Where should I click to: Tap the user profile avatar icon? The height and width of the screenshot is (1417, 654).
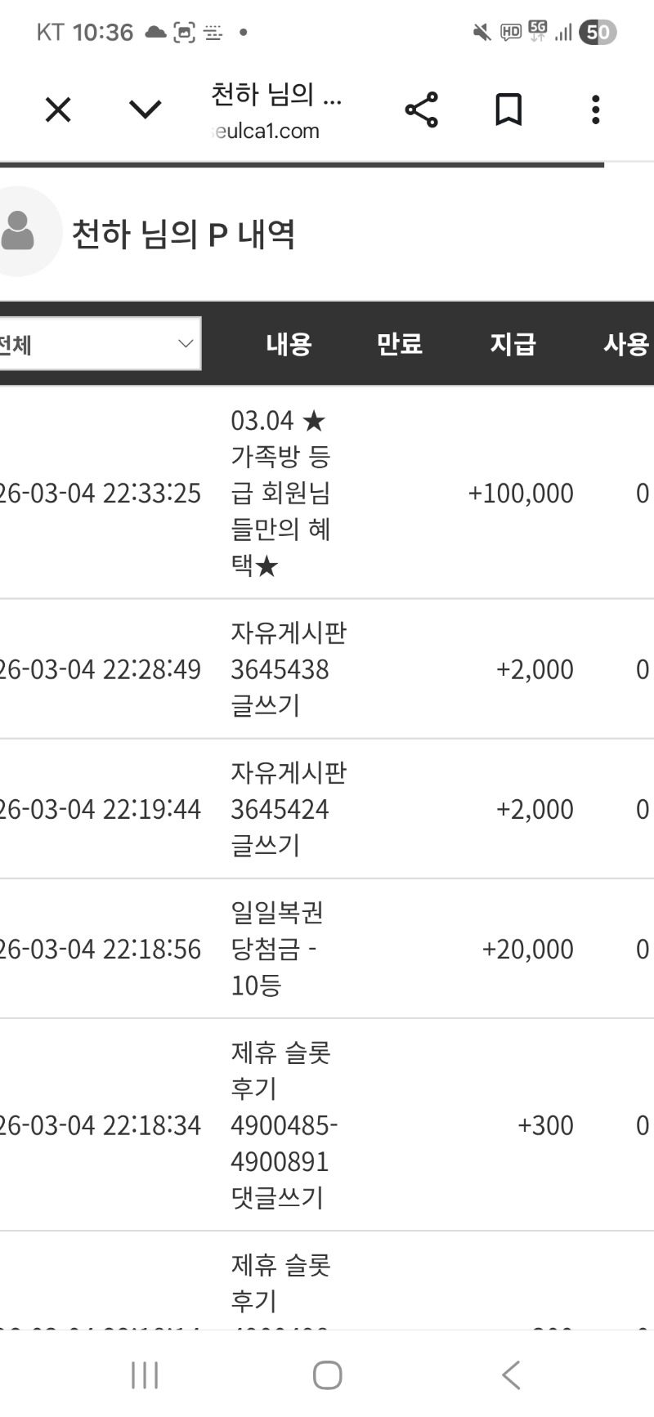(x=20, y=231)
